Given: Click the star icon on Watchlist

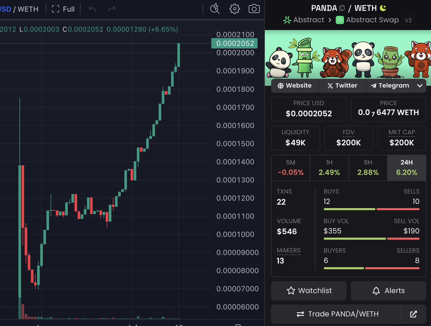Looking at the screenshot, I should click(291, 290).
